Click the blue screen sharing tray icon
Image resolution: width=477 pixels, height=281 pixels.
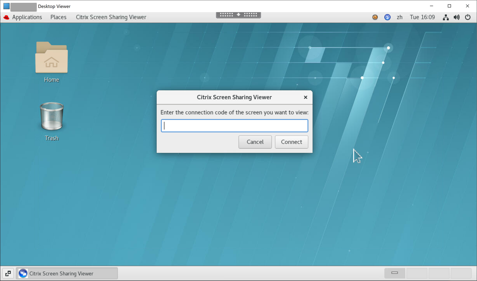pyautogui.click(x=387, y=17)
